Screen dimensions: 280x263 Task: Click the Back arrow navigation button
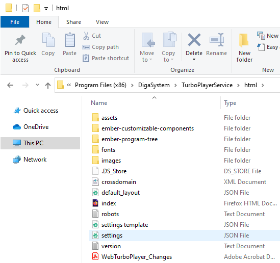[x=10, y=85]
